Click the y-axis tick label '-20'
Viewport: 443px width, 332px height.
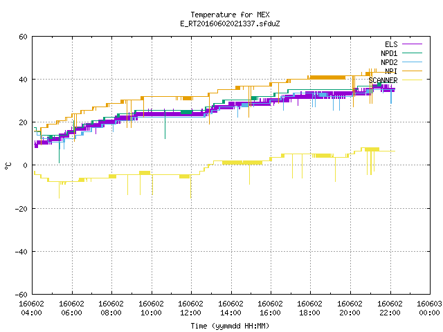(21, 209)
